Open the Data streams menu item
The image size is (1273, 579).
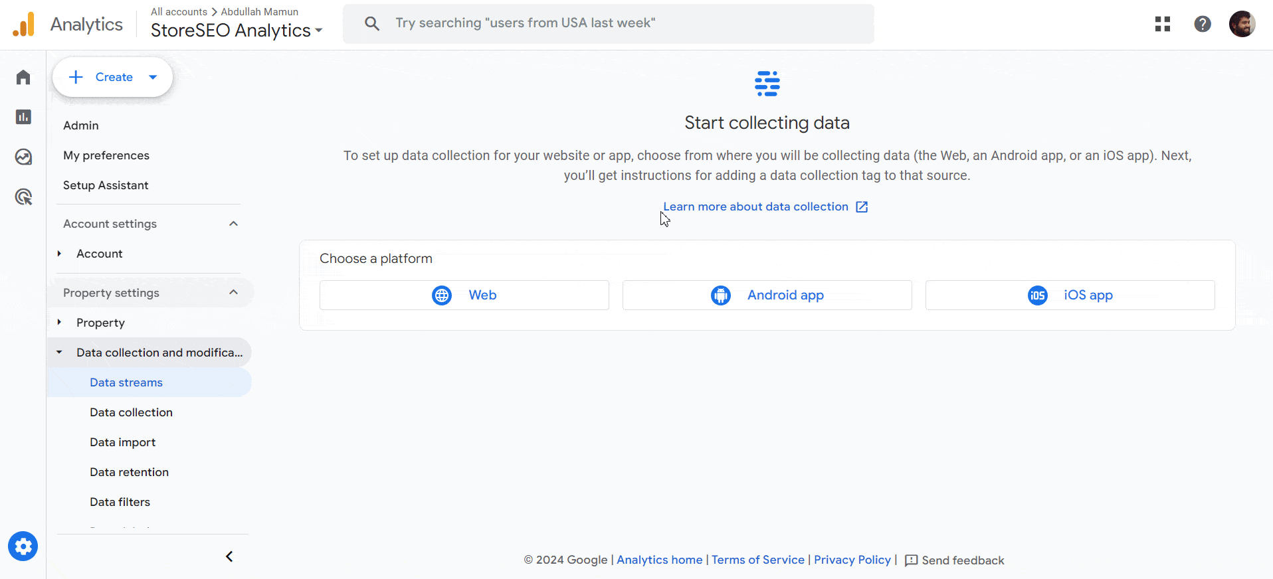pos(126,382)
